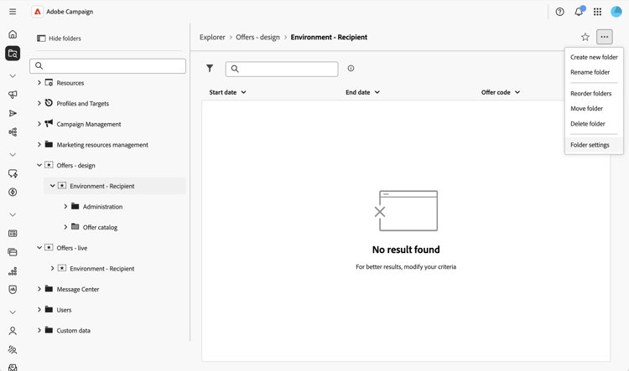
Task: Expand Profiles and Targets folder
Action: click(39, 103)
